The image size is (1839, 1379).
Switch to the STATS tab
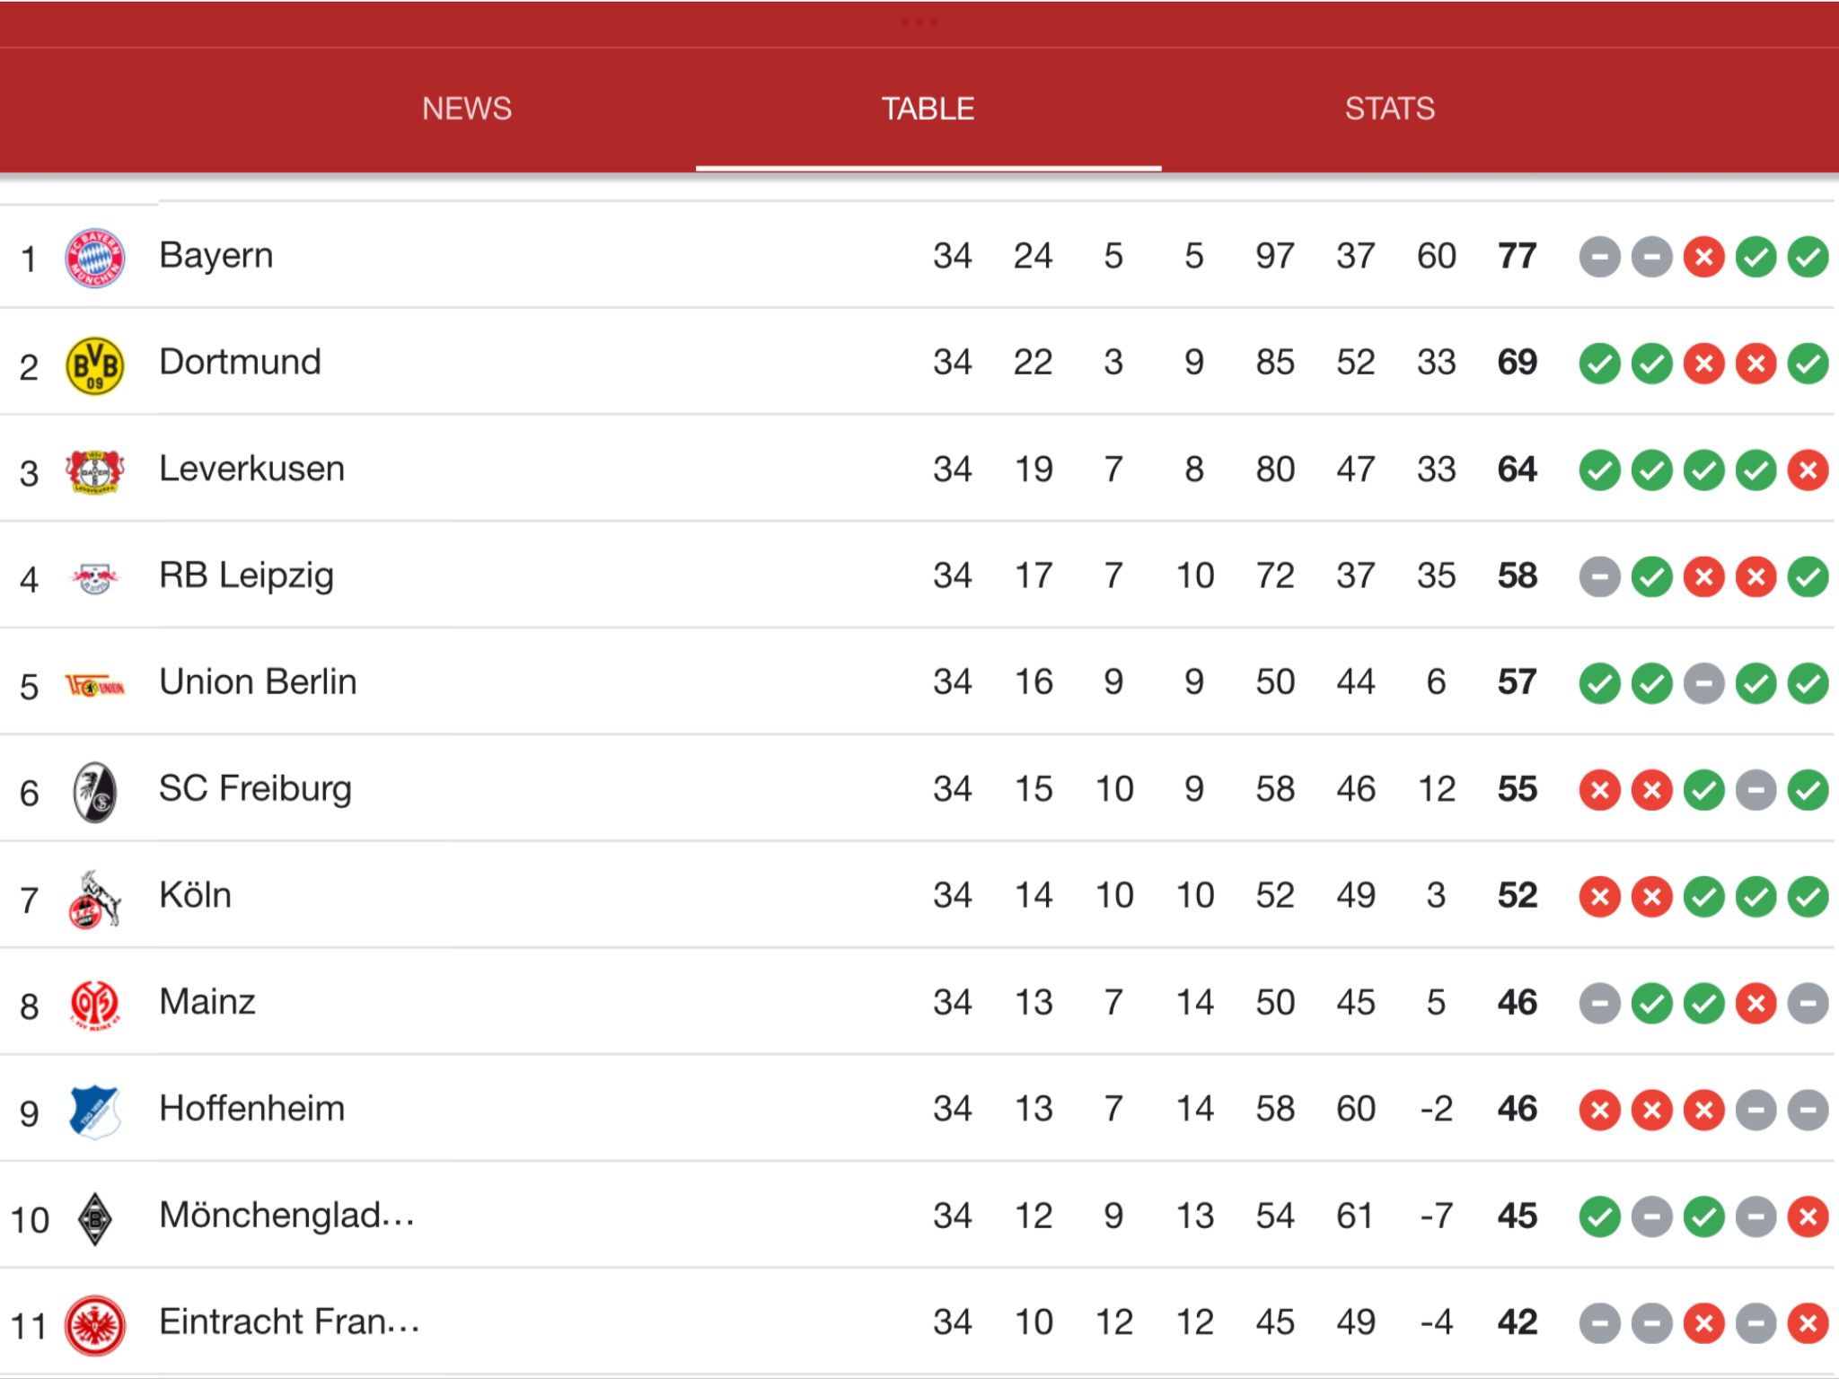[1389, 109]
